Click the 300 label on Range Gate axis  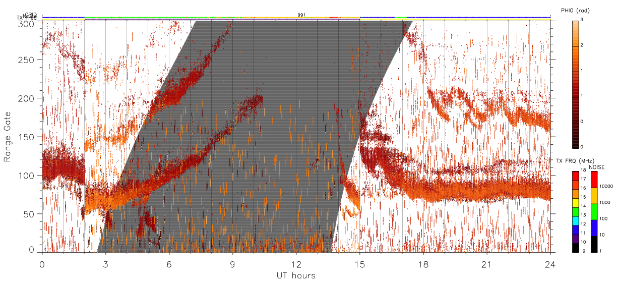[x=26, y=24]
